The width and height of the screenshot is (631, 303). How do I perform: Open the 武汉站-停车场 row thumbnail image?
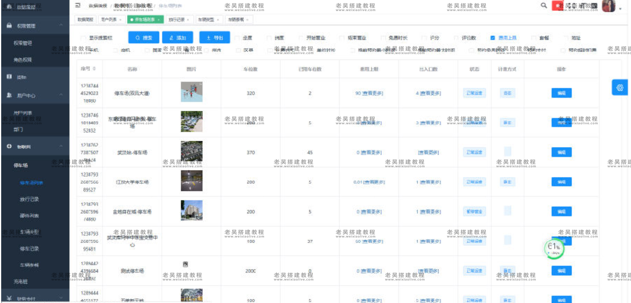pyautogui.click(x=192, y=151)
